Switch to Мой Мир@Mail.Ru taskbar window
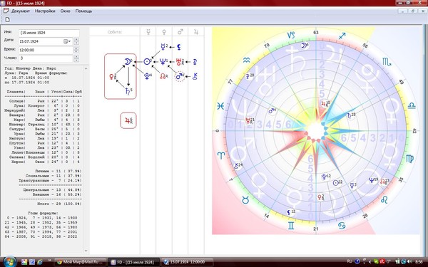The width and height of the screenshot is (428, 267). point(80,262)
